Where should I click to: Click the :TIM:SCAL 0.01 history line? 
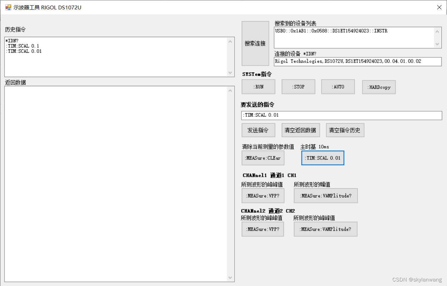(x=24, y=51)
